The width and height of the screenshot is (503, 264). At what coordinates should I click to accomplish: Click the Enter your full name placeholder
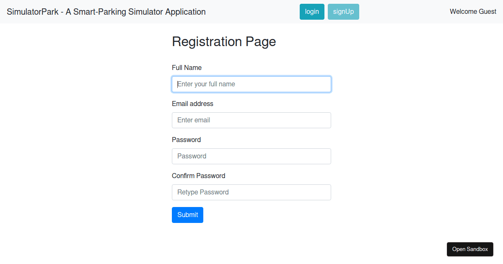tap(206, 84)
